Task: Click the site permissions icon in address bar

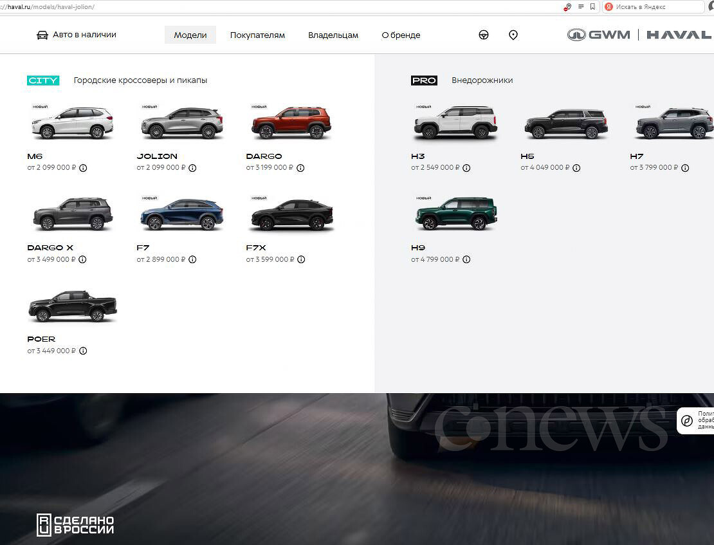Action: click(x=567, y=7)
